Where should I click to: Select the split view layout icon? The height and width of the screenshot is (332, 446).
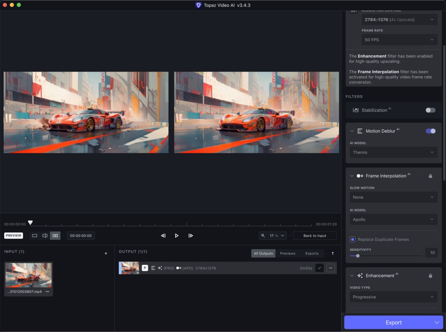(x=45, y=236)
